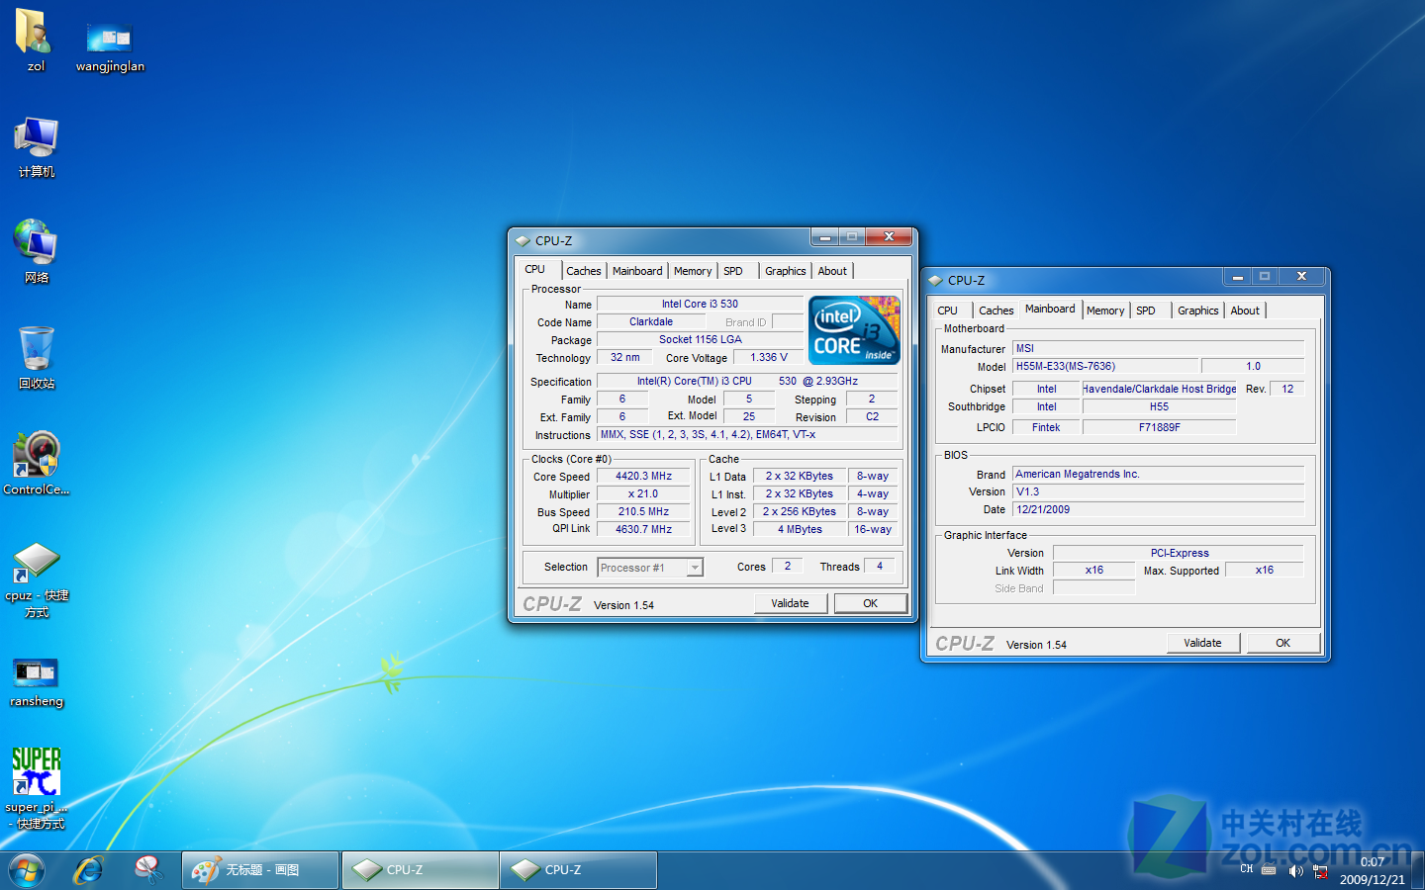Click the BIOS Version value V1.3
The height and width of the screenshot is (890, 1425).
coord(1159,491)
